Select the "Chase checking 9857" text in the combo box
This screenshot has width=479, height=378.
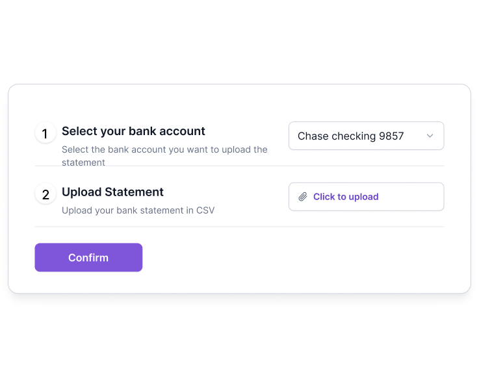point(351,136)
